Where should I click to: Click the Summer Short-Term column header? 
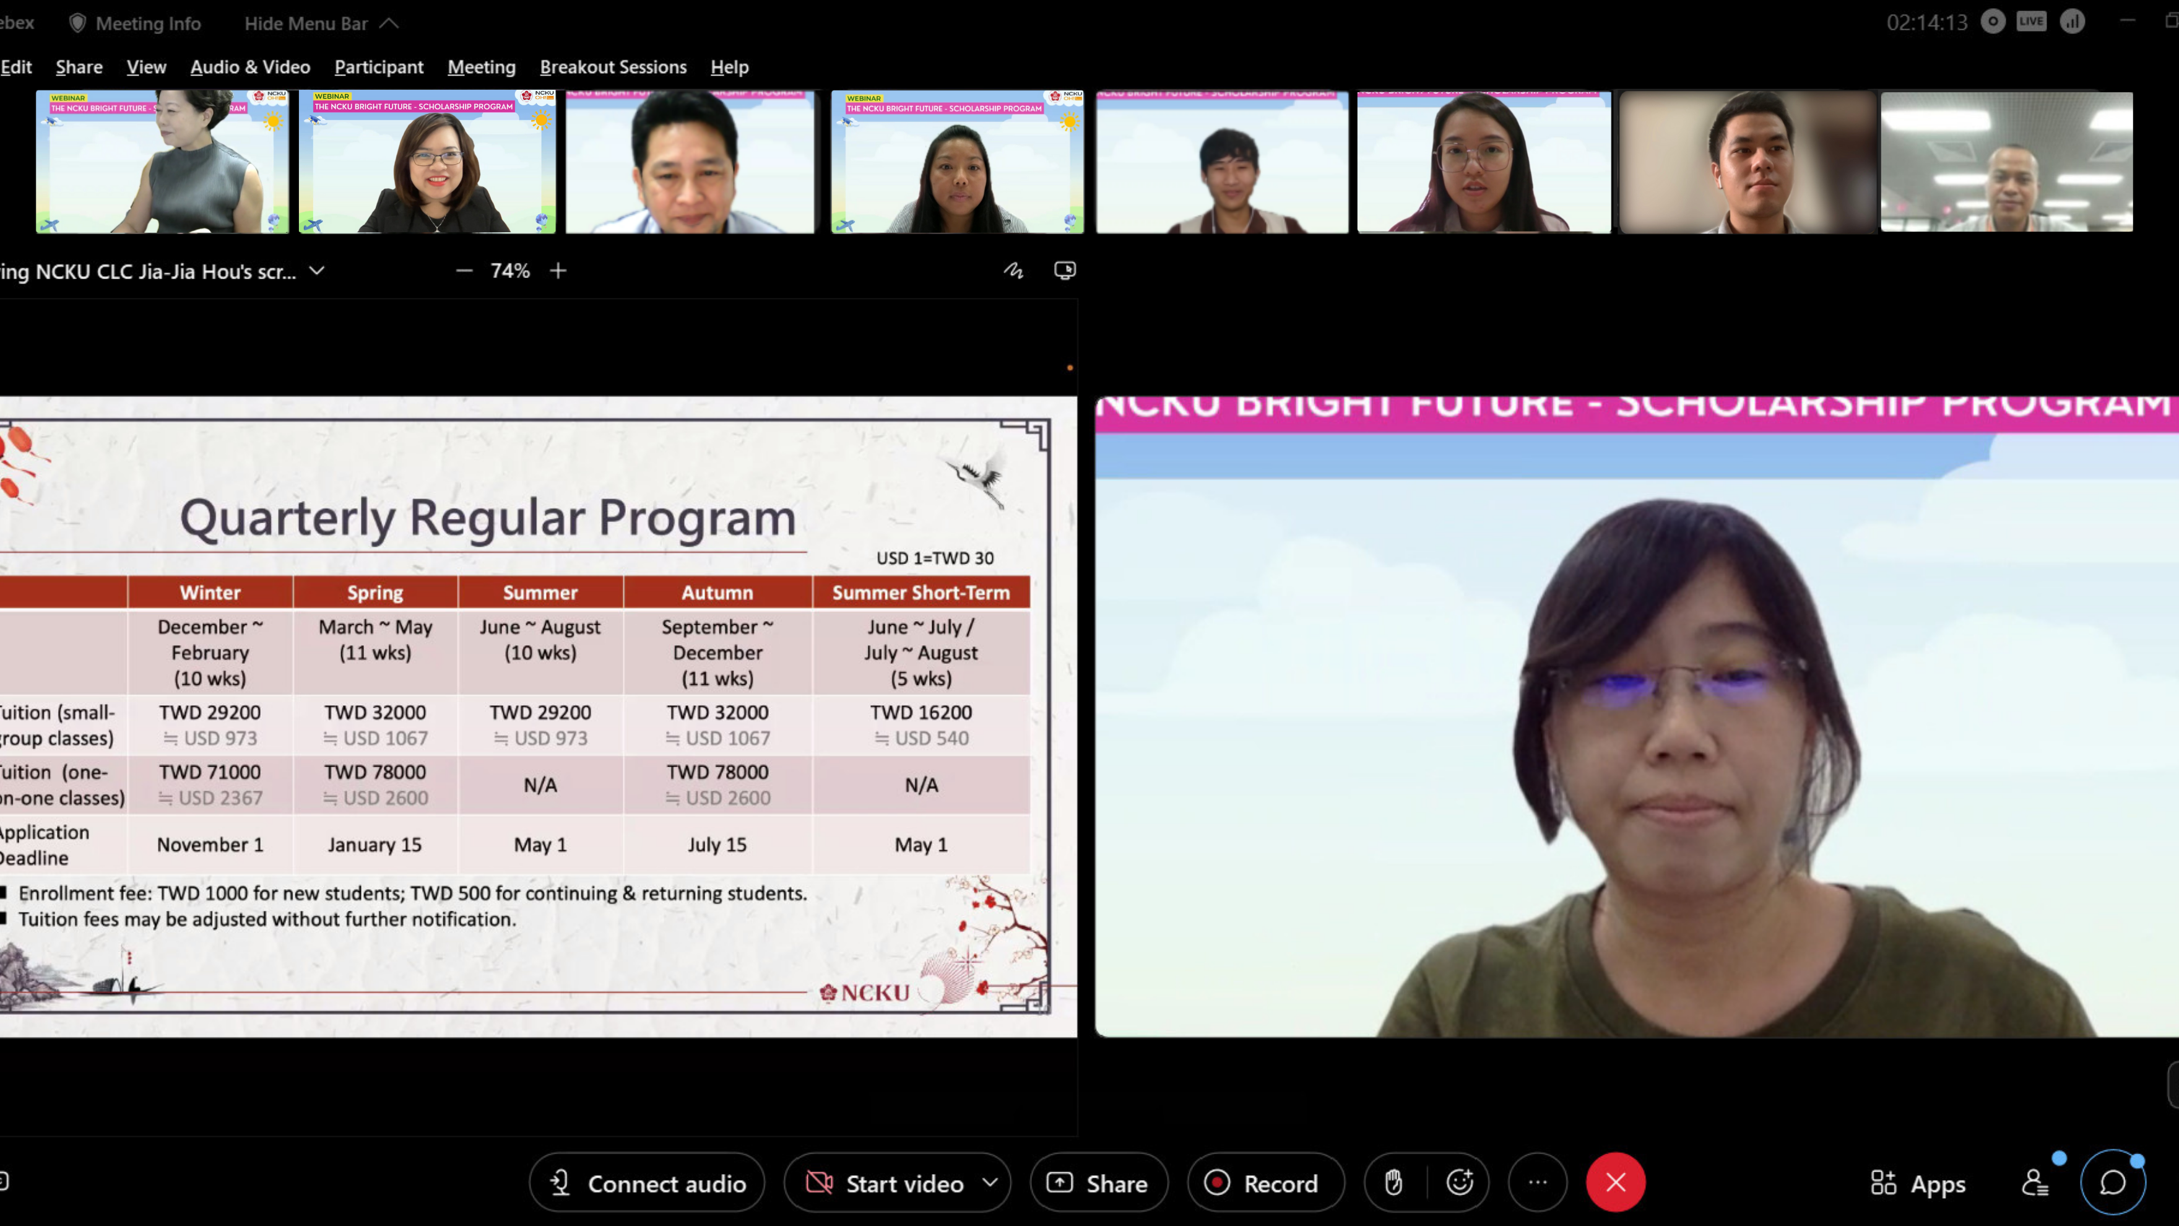[921, 593]
